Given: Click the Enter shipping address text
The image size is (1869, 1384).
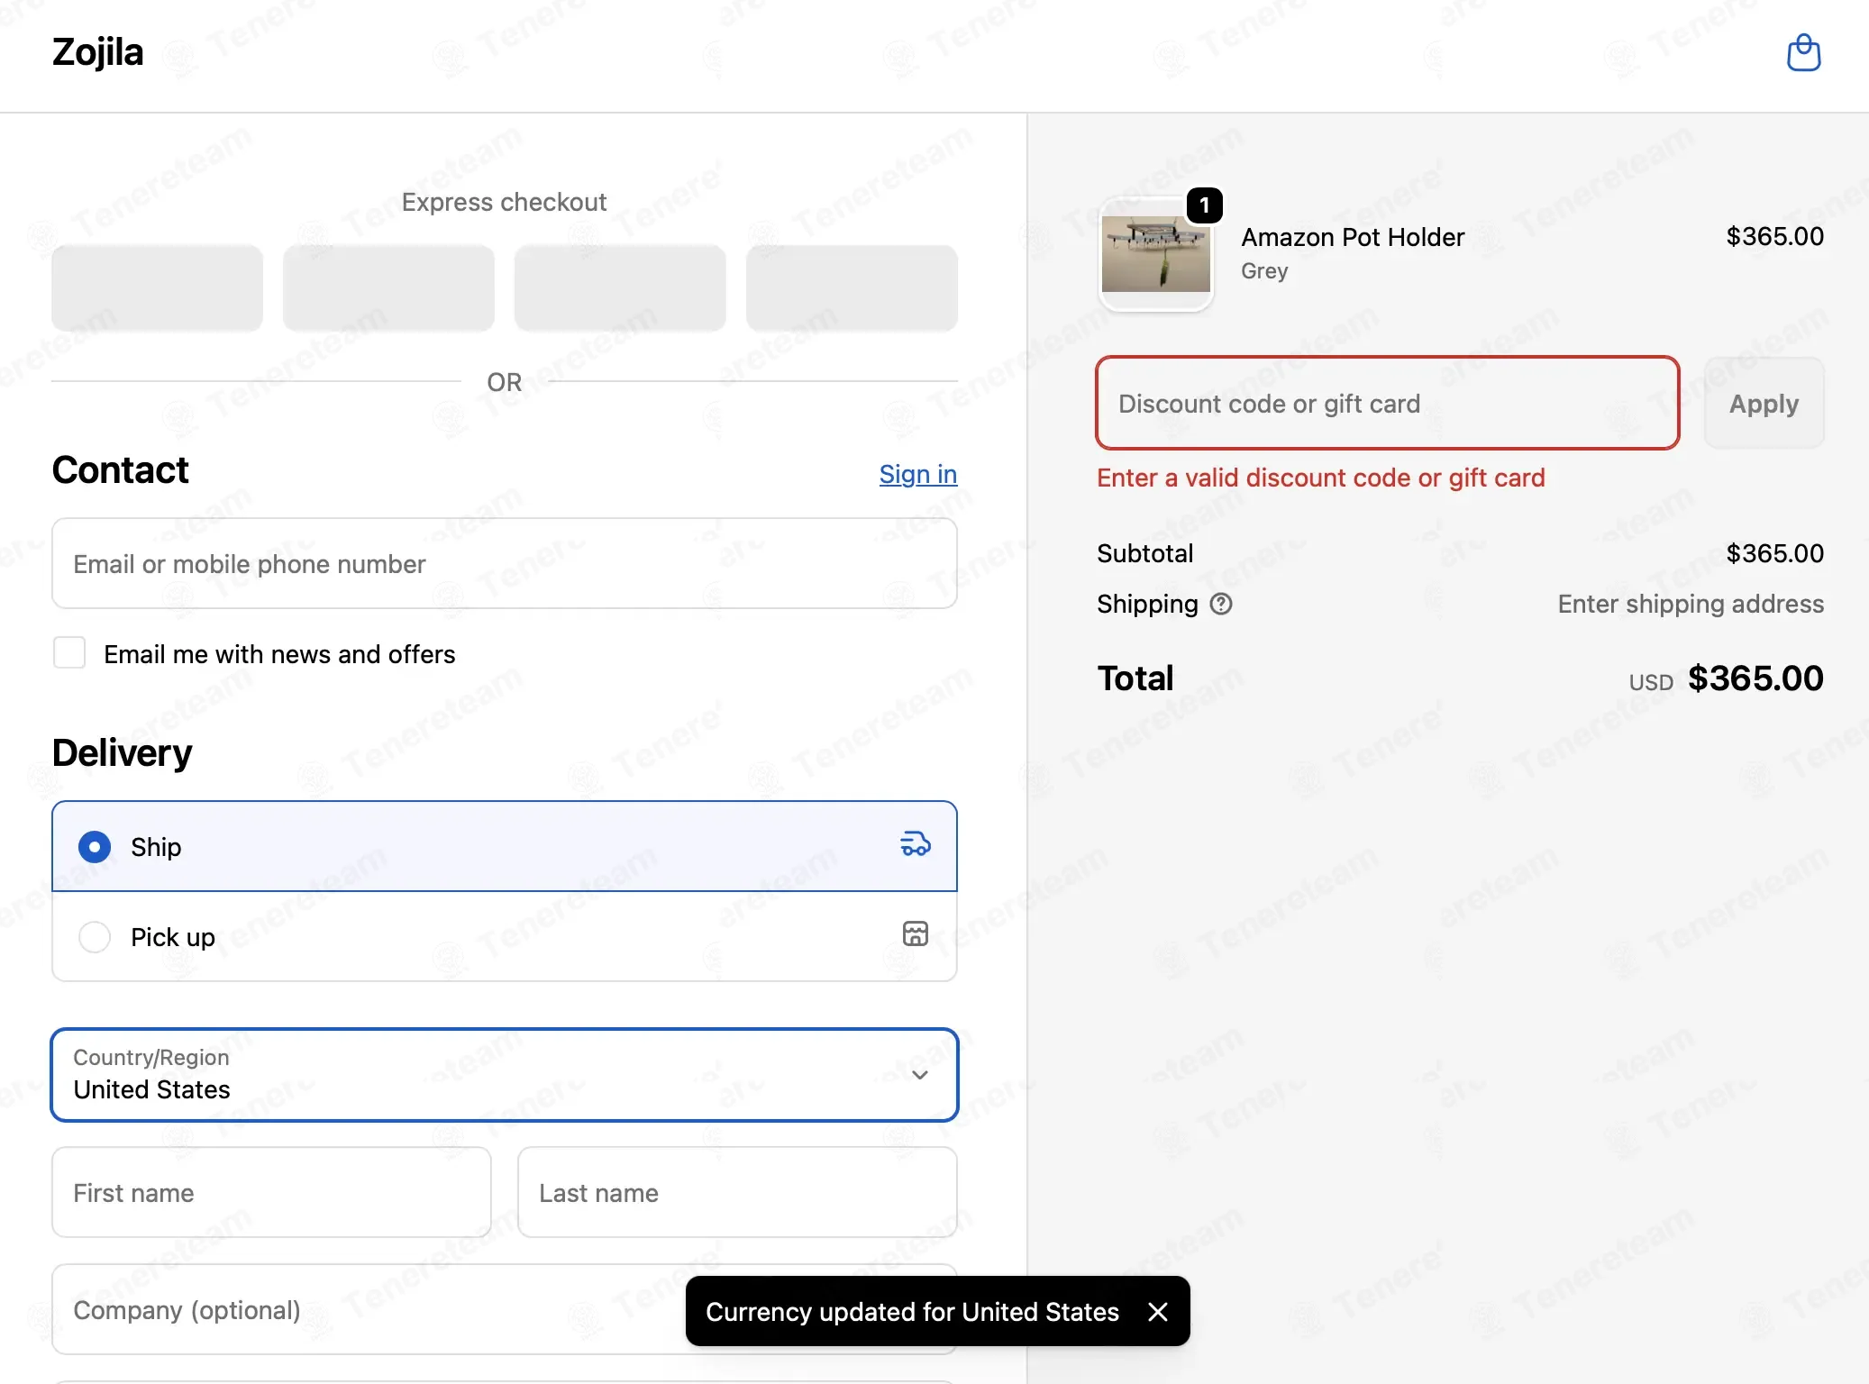Looking at the screenshot, I should coord(1691,604).
